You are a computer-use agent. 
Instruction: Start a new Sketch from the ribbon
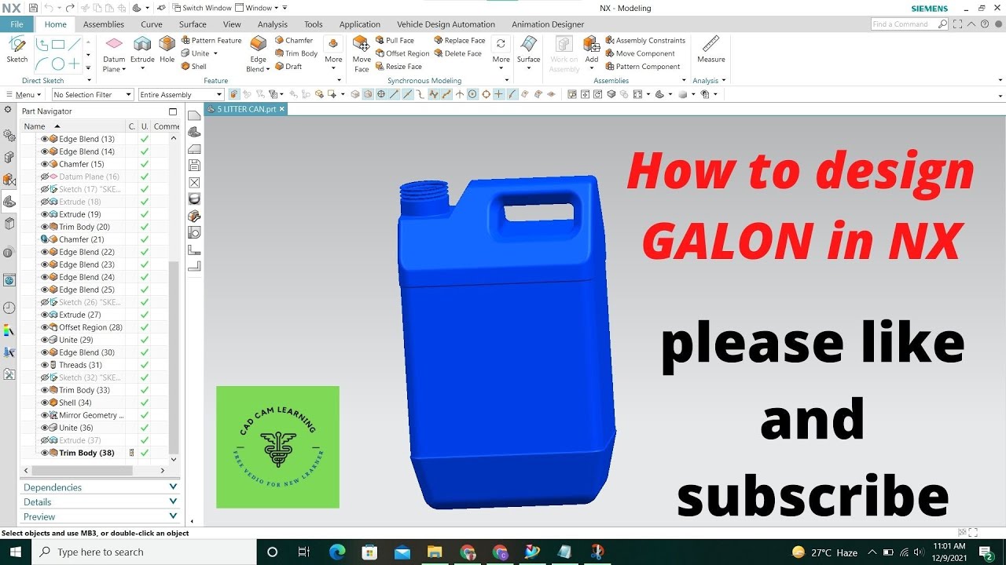pos(17,49)
